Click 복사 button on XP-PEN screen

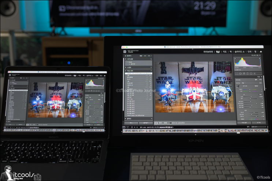click(x=131, y=123)
